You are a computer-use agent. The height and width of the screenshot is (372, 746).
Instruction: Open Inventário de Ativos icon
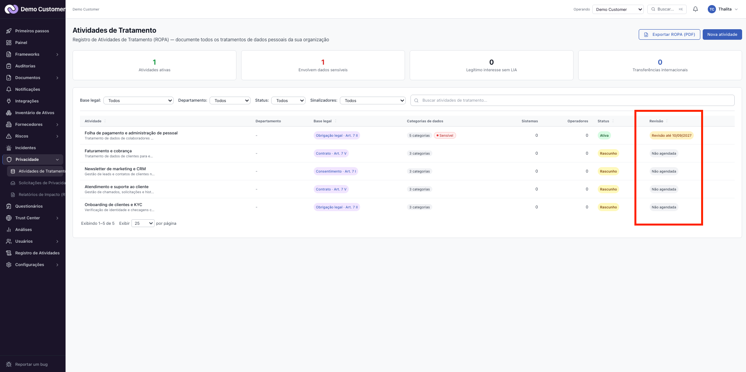click(x=9, y=113)
